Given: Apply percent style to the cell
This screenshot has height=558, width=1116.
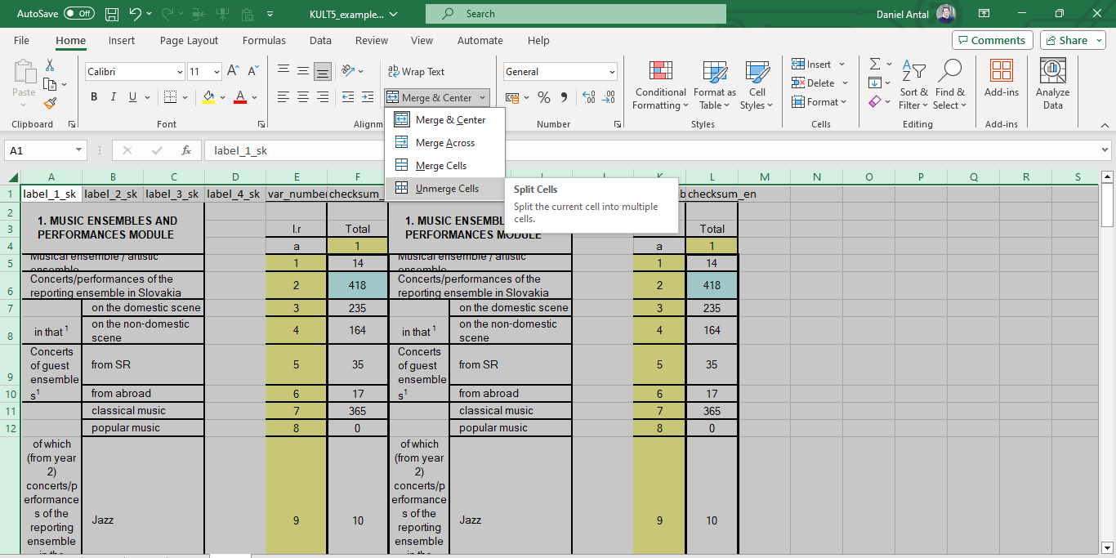Looking at the screenshot, I should point(543,98).
